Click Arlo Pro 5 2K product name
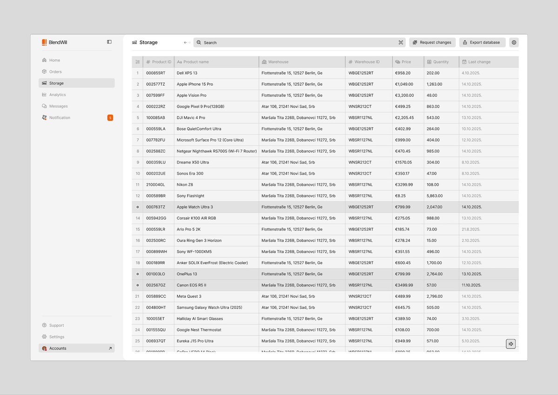 click(188, 229)
